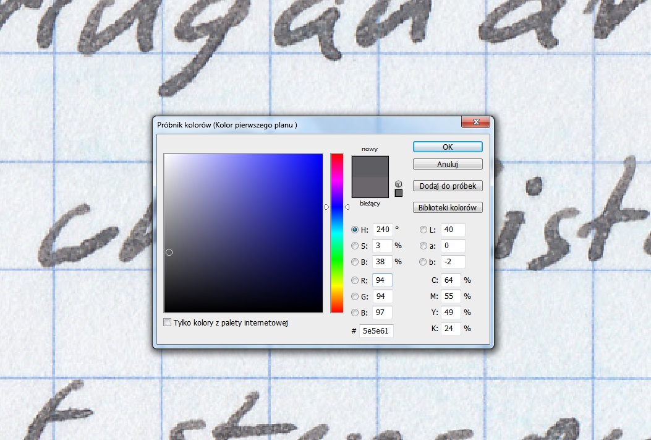Viewport: 651px width, 440px height.
Task: Click the small web-safe swatch below the cube
Action: click(398, 193)
